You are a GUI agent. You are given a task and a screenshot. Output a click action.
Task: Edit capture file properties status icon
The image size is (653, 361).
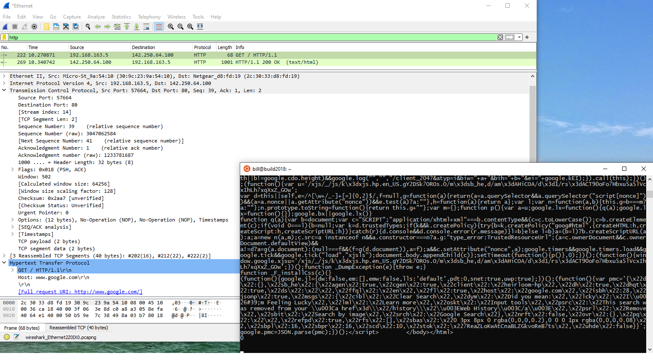[16, 337]
